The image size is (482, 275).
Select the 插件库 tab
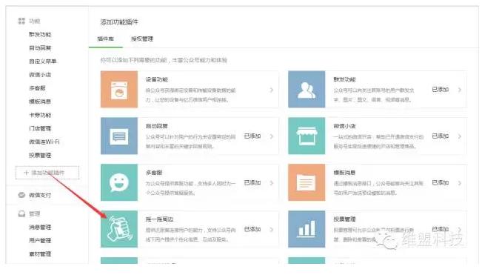click(x=105, y=39)
